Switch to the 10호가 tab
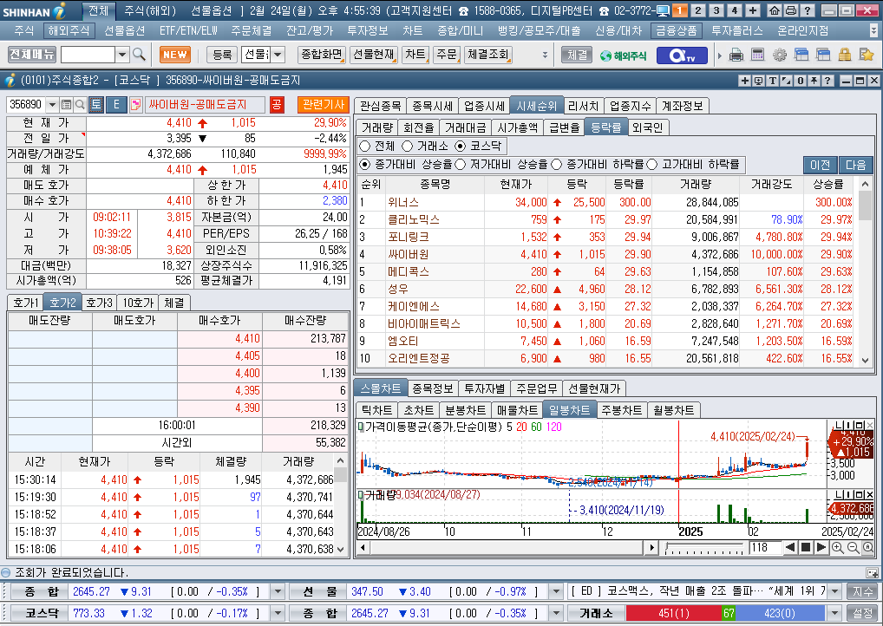883x626 pixels. 138,303
